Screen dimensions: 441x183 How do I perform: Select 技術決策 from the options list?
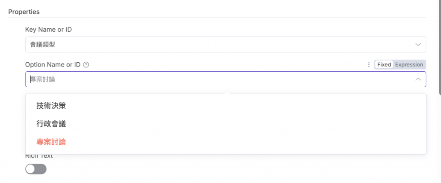[51, 106]
